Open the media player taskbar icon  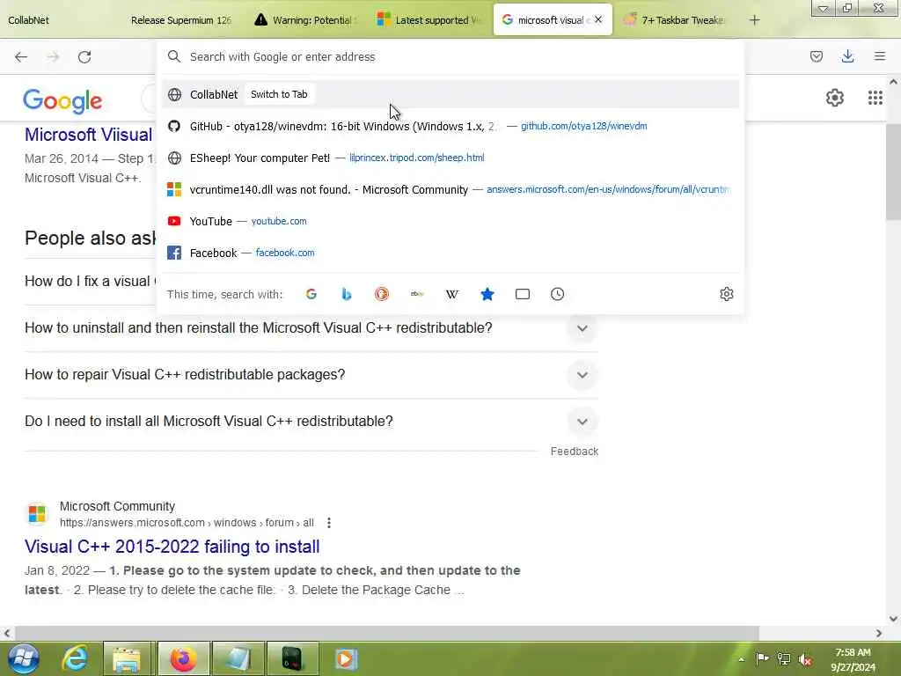pos(346,658)
